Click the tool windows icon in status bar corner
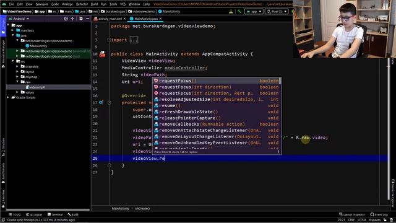 tap(3, 220)
